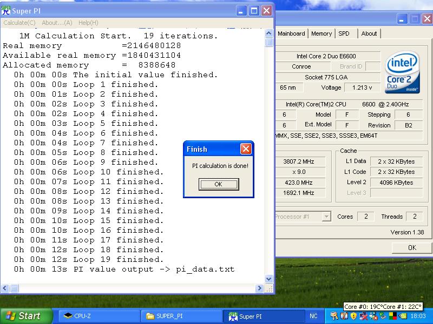Click the Messenger tray icon with red X
Image resolution: width=433 pixels, height=324 pixels.
coord(373,316)
